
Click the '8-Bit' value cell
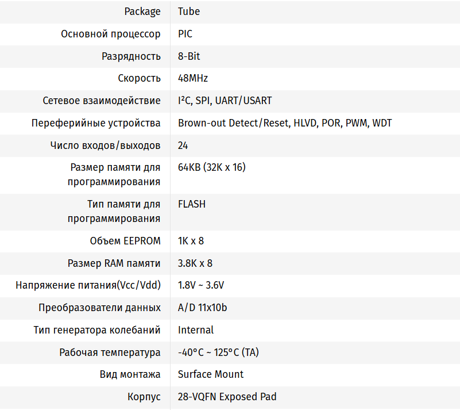pos(189,56)
